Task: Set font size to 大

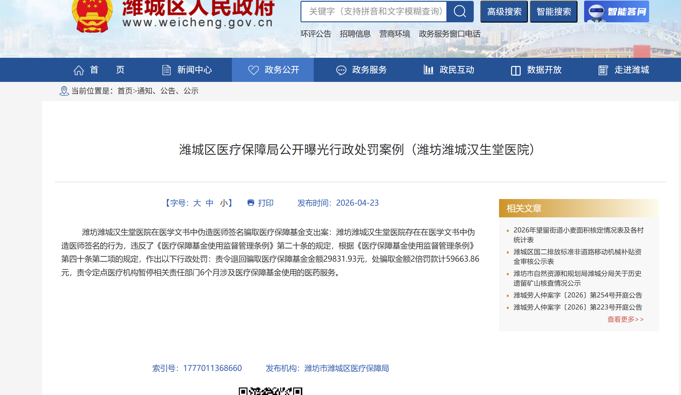Action: point(197,203)
